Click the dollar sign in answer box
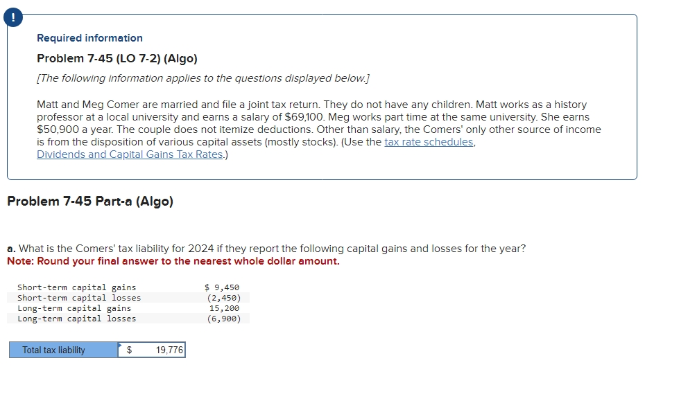 coord(130,350)
